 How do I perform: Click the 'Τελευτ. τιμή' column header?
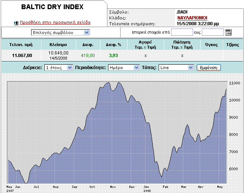(22, 45)
